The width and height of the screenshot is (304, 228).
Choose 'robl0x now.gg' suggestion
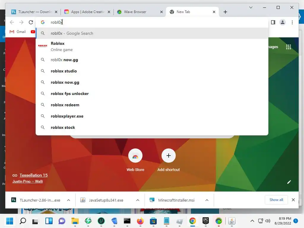pyautogui.click(x=152, y=60)
